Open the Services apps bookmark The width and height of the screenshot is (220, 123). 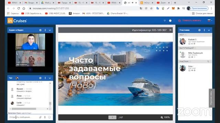pos(13,13)
